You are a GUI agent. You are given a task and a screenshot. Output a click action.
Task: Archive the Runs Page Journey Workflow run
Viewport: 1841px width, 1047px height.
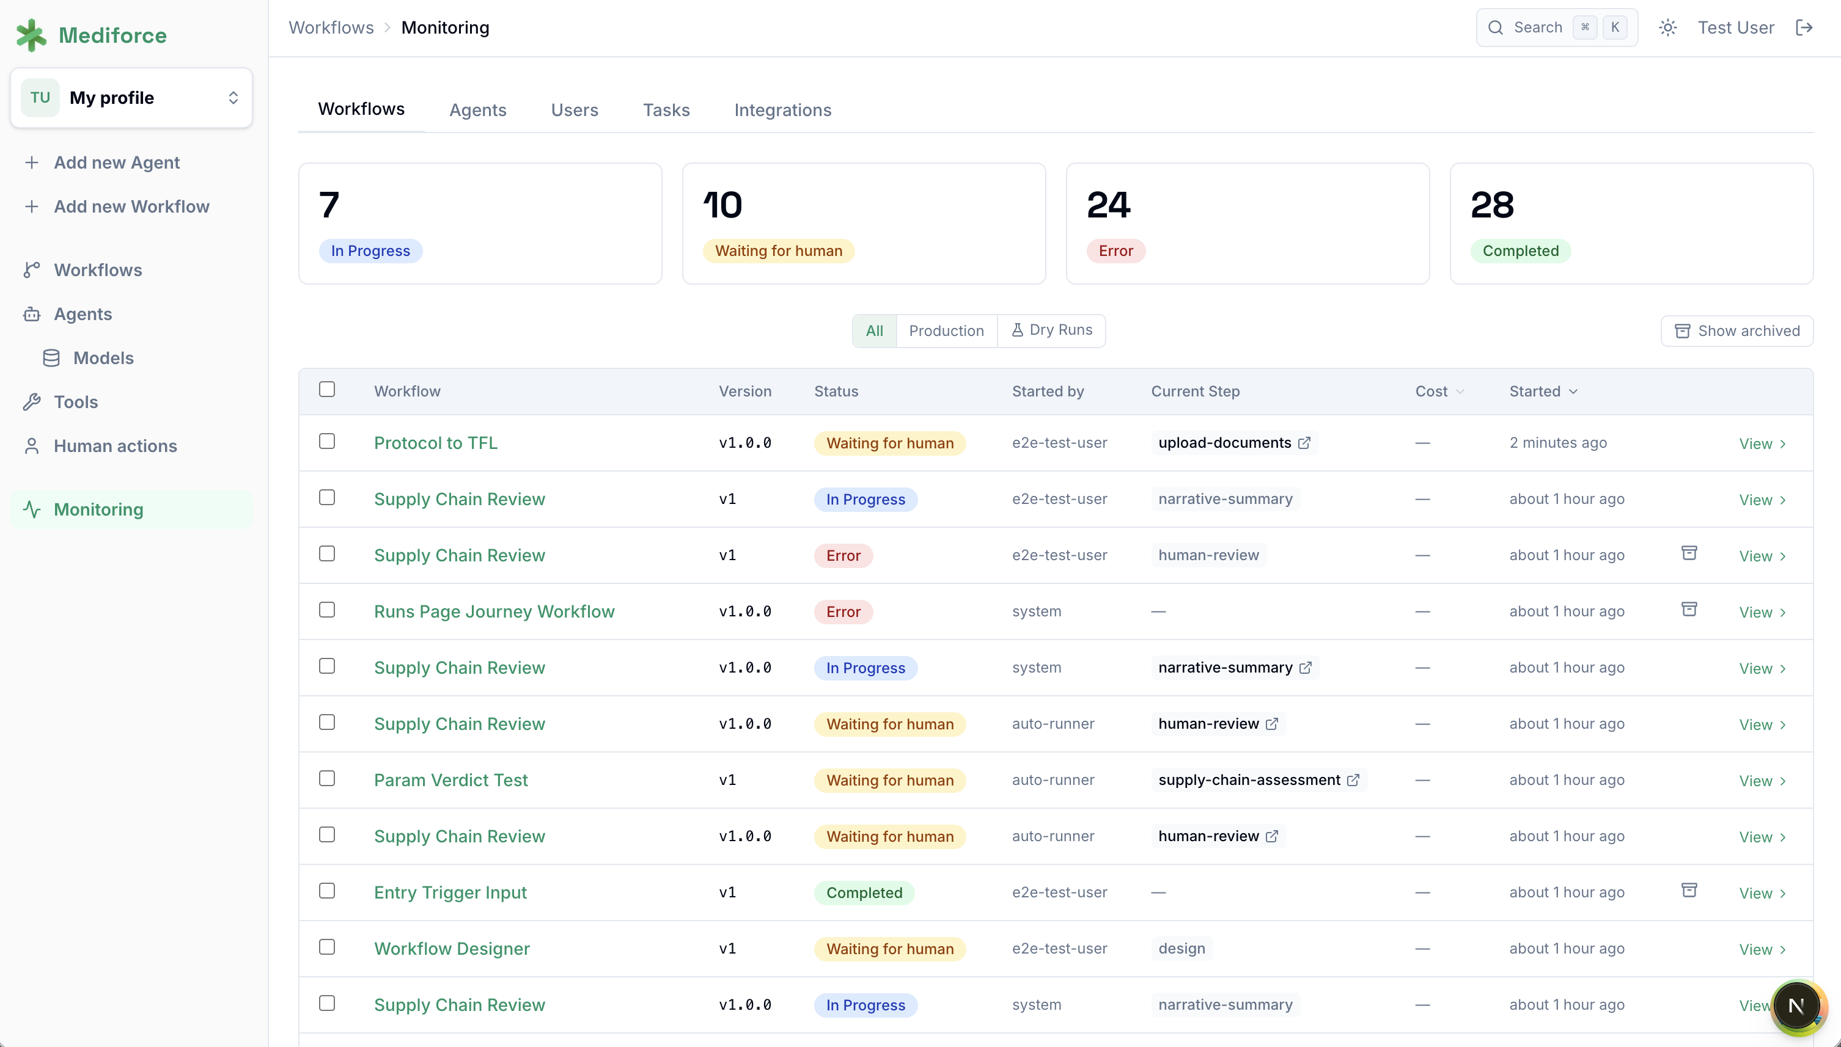1688,609
